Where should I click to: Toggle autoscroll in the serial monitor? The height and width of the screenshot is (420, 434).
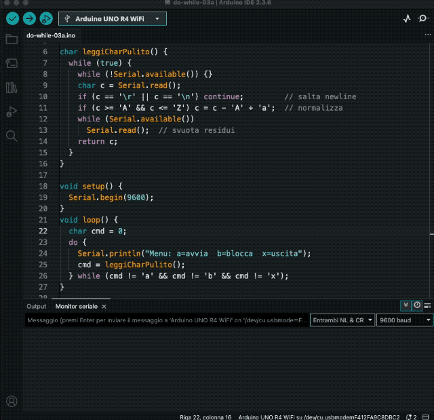406,306
